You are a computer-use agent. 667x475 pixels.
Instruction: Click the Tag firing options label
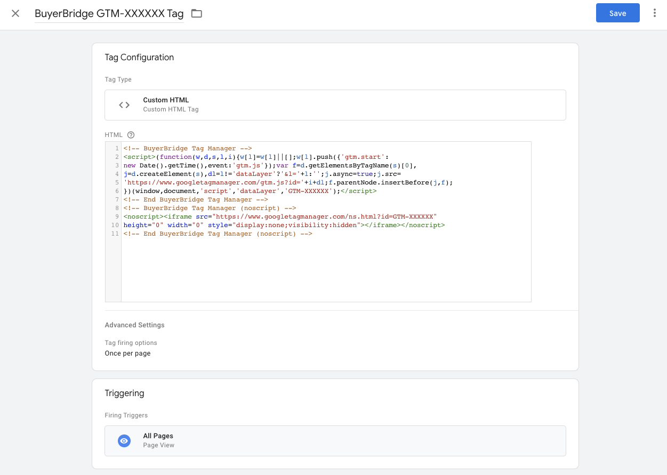[x=131, y=343]
